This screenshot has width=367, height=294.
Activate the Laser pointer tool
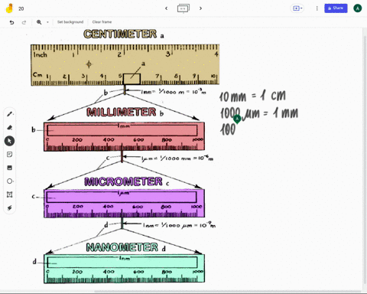click(9, 207)
